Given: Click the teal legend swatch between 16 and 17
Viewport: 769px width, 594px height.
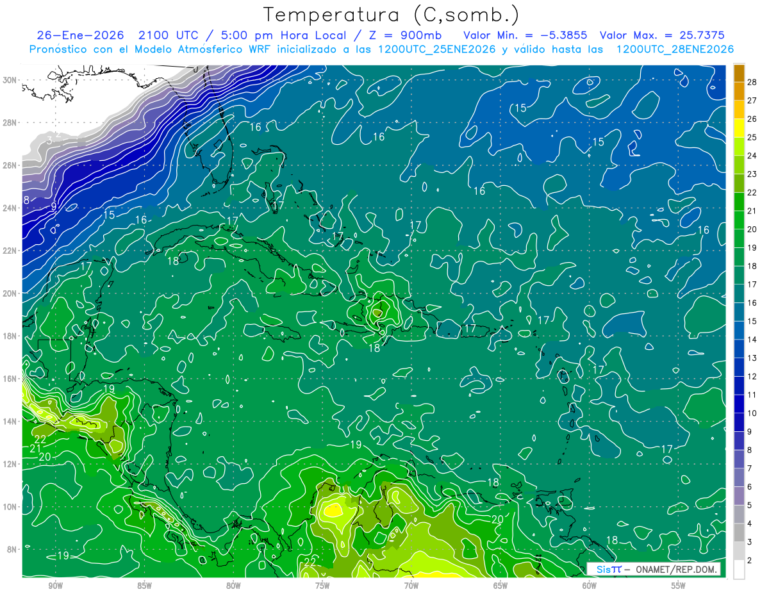Looking at the screenshot, I should [739, 293].
